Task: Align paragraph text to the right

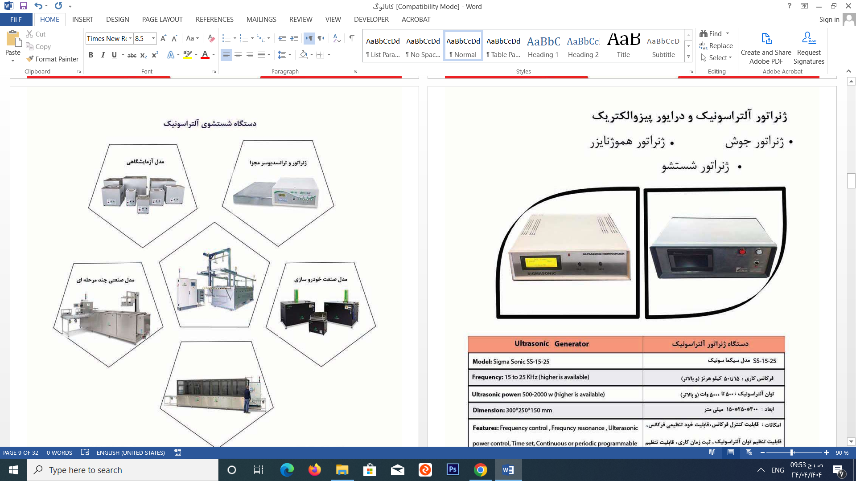Action: click(250, 55)
